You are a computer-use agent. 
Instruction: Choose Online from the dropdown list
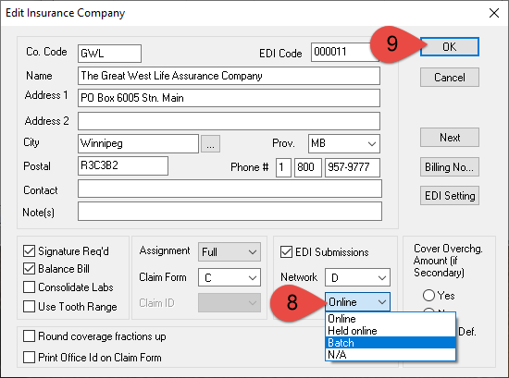click(x=391, y=319)
